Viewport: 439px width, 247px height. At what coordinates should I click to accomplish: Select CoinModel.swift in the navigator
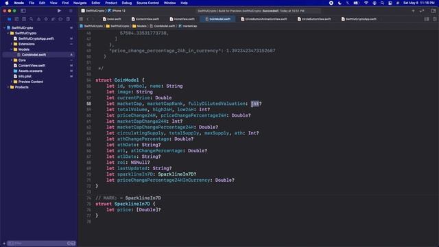(34, 55)
